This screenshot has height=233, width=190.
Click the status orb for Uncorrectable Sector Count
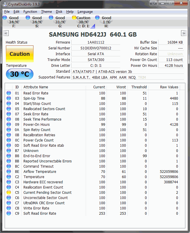point(9,198)
